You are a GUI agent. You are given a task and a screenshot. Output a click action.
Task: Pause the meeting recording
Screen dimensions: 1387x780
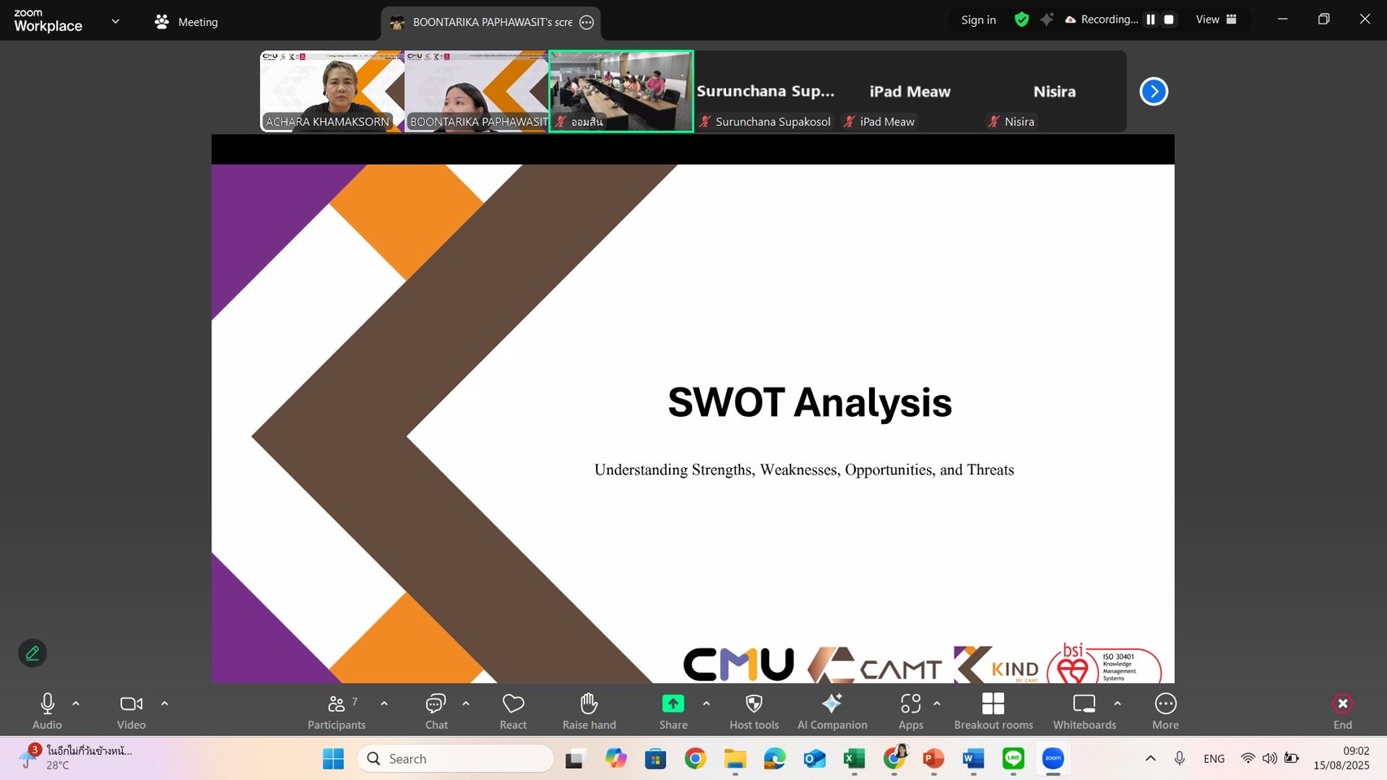(1150, 19)
